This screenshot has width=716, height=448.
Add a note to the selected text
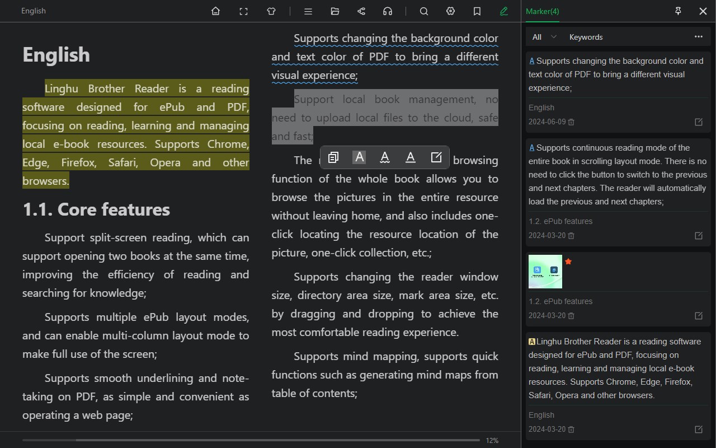point(436,157)
